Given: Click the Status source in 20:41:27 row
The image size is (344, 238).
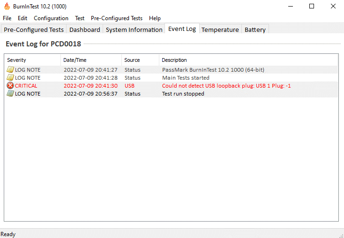Looking at the screenshot, I should point(133,70).
